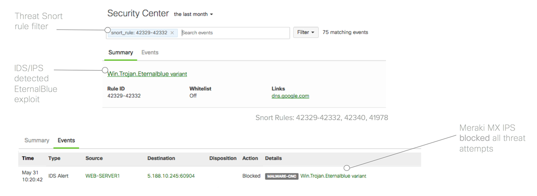537x196 pixels.
Task: Remove the snort_rule filter chip with x
Action: click(172, 33)
